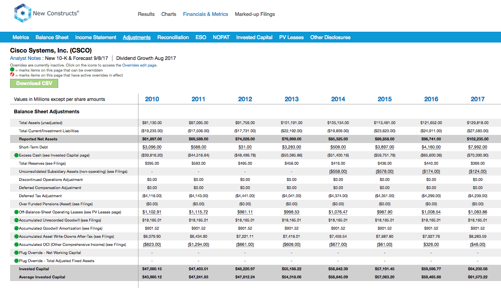This screenshot has width=501, height=288.
Task: Click green dot for Plug Override - Total Adjusted Fixed Assets
Action: click(x=16, y=261)
